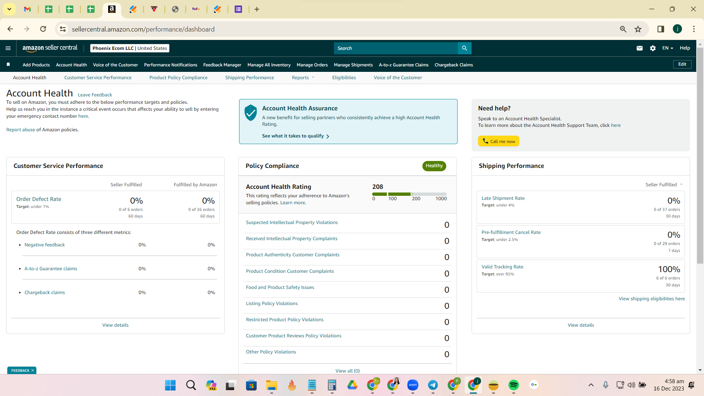
Task: Expand the Reports dropdown menu
Action: point(303,77)
